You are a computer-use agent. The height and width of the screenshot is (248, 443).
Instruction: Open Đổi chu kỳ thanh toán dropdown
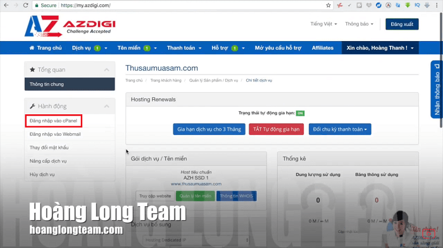[340, 129]
